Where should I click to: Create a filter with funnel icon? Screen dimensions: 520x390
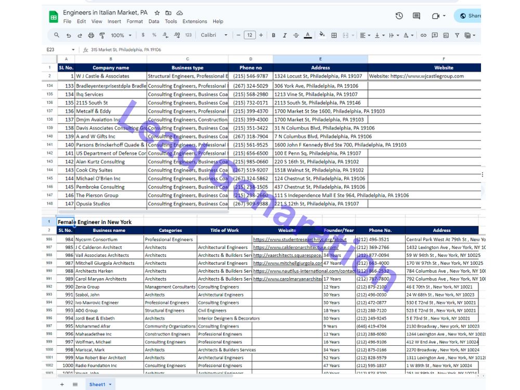[457, 35]
